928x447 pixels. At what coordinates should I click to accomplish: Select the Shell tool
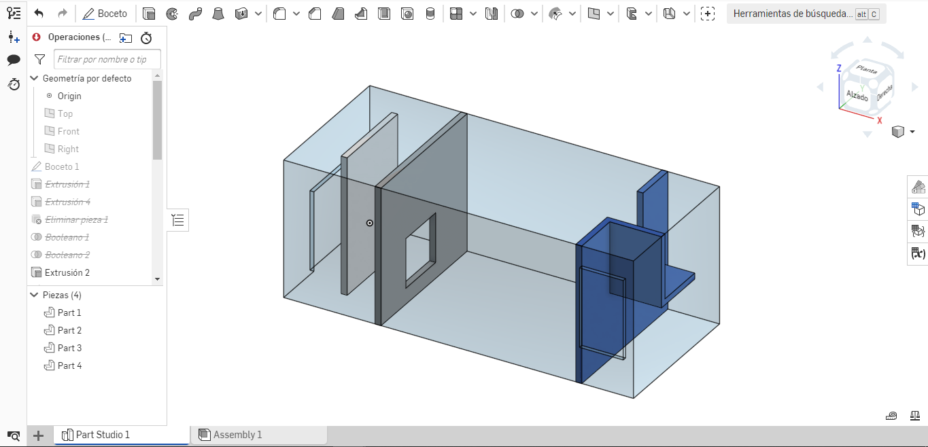(x=384, y=14)
